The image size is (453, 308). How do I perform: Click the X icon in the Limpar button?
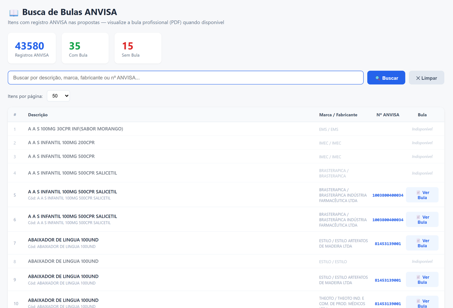pos(418,78)
